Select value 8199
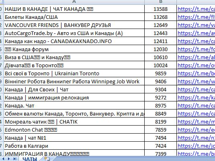Screen dimensions: 215x161 coord(161,122)
